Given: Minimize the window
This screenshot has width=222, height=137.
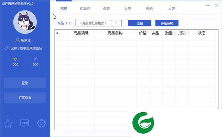Looking at the screenshot, I should pyautogui.click(x=208, y=6).
